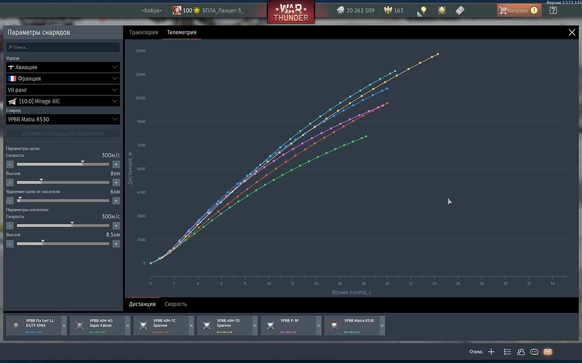Decrease target speed with minus button
The width and height of the screenshot is (582, 363).
click(x=10, y=164)
